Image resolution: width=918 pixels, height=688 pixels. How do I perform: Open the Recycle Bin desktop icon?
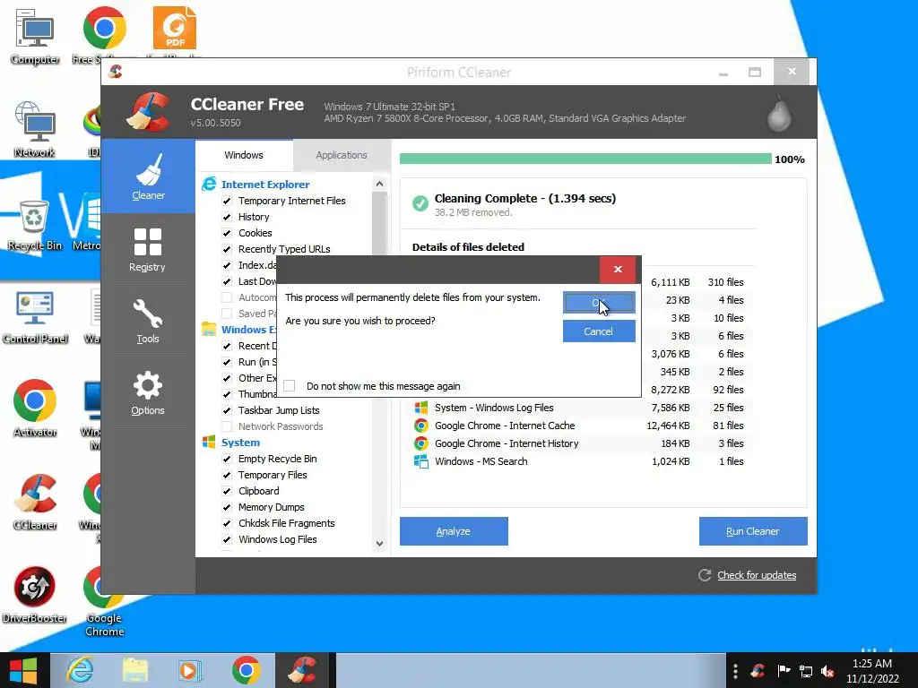pyautogui.click(x=34, y=225)
